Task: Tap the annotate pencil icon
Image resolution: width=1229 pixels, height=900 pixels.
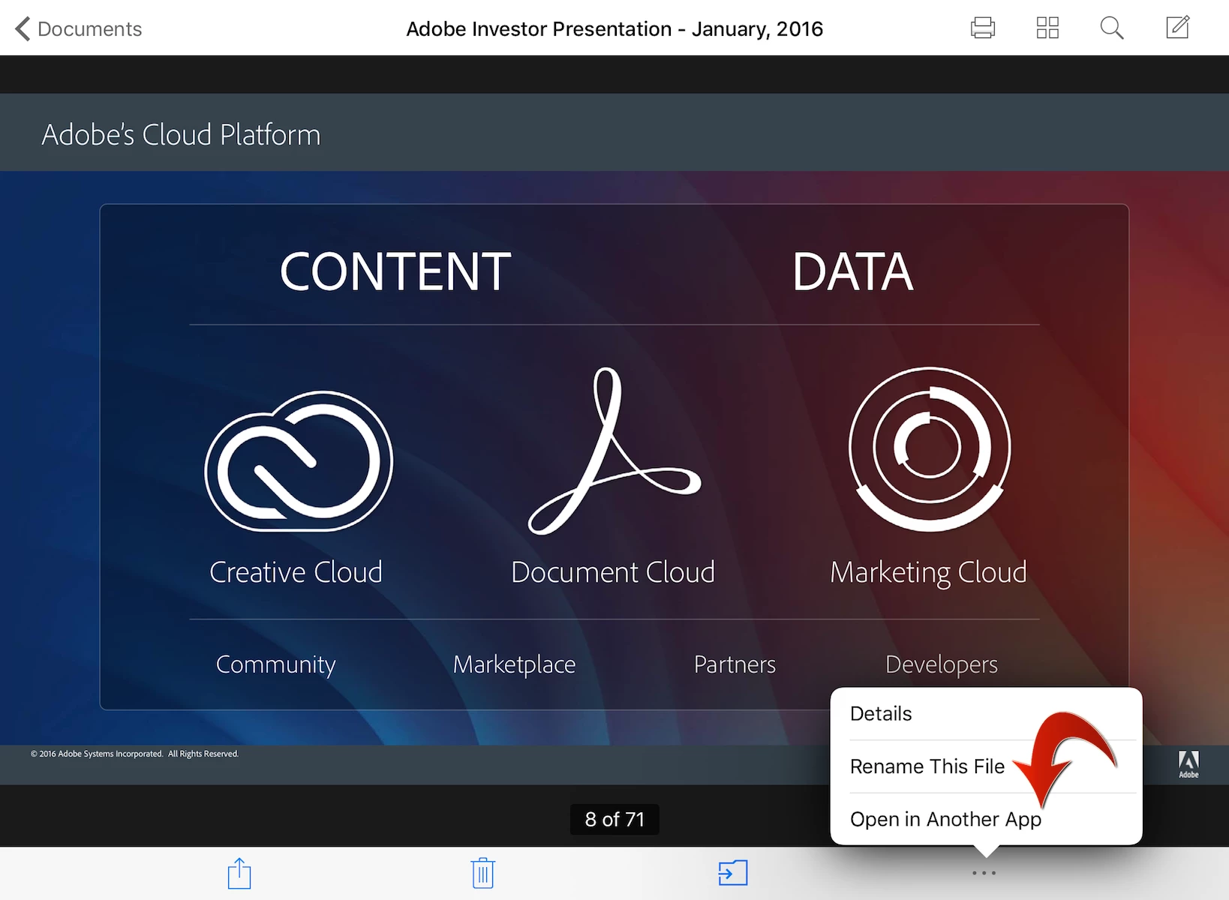Action: (x=1178, y=27)
